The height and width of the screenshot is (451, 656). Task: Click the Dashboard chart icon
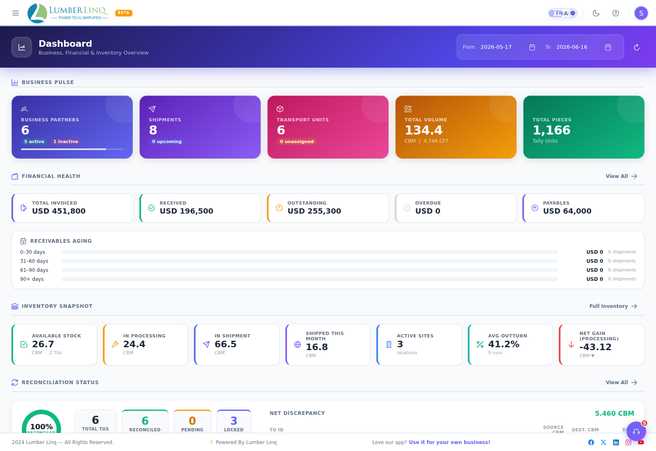(x=22, y=47)
